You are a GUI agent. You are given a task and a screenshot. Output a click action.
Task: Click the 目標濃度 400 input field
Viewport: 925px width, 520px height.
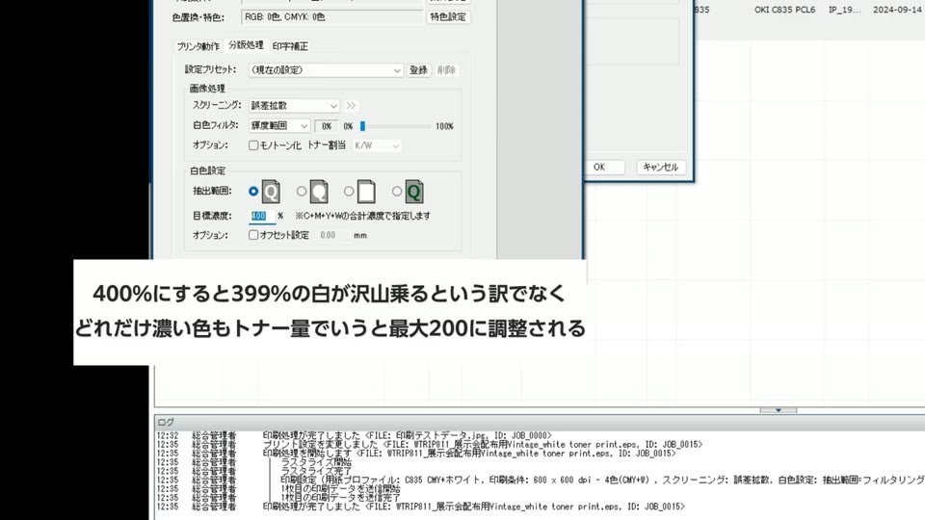coord(262,216)
